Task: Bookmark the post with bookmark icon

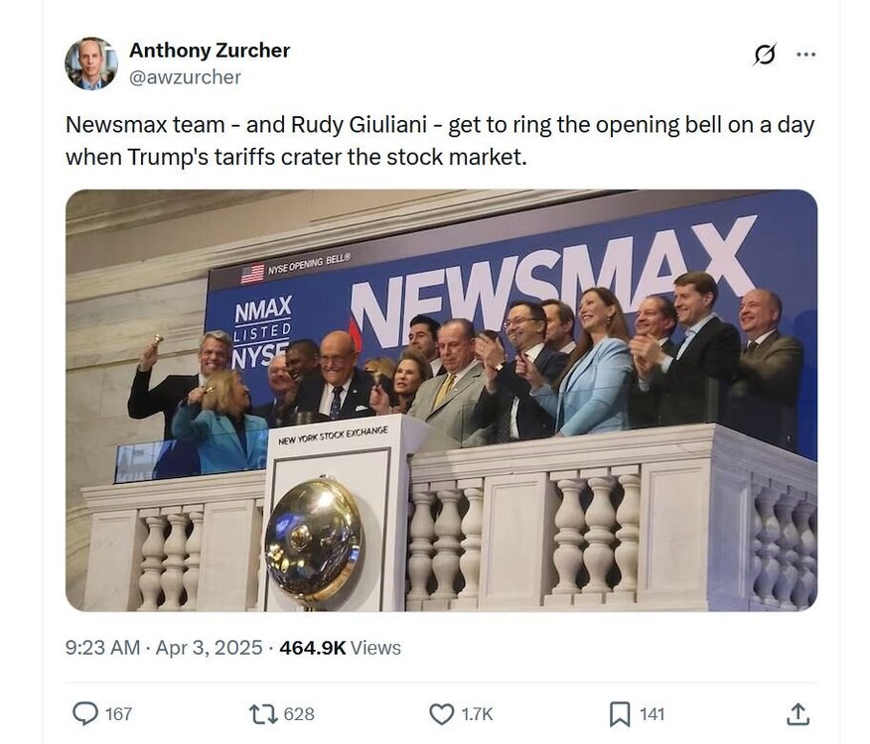Action: tap(620, 714)
